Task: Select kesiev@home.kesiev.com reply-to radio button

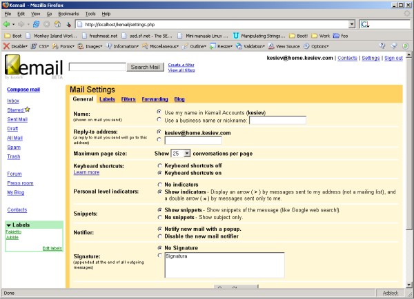Action: click(159, 132)
